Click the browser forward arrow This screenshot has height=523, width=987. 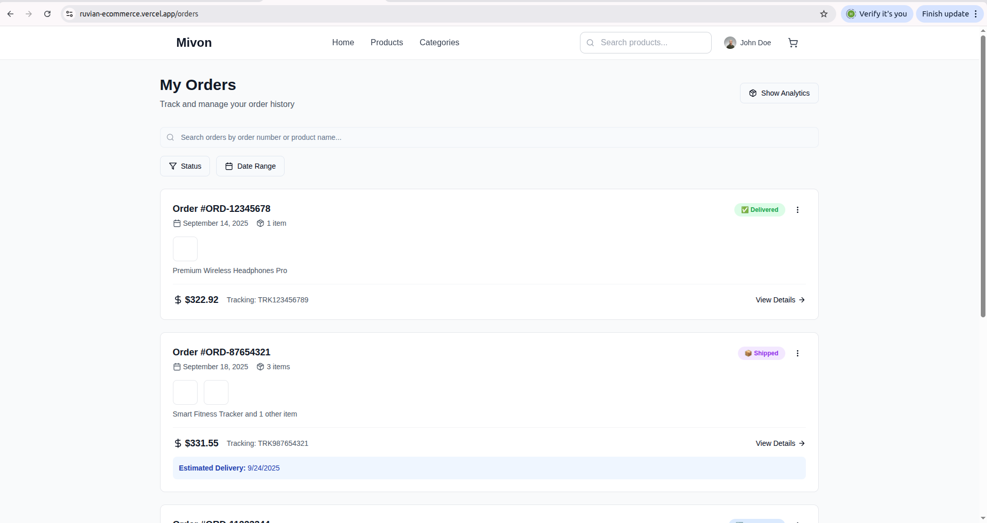(29, 14)
